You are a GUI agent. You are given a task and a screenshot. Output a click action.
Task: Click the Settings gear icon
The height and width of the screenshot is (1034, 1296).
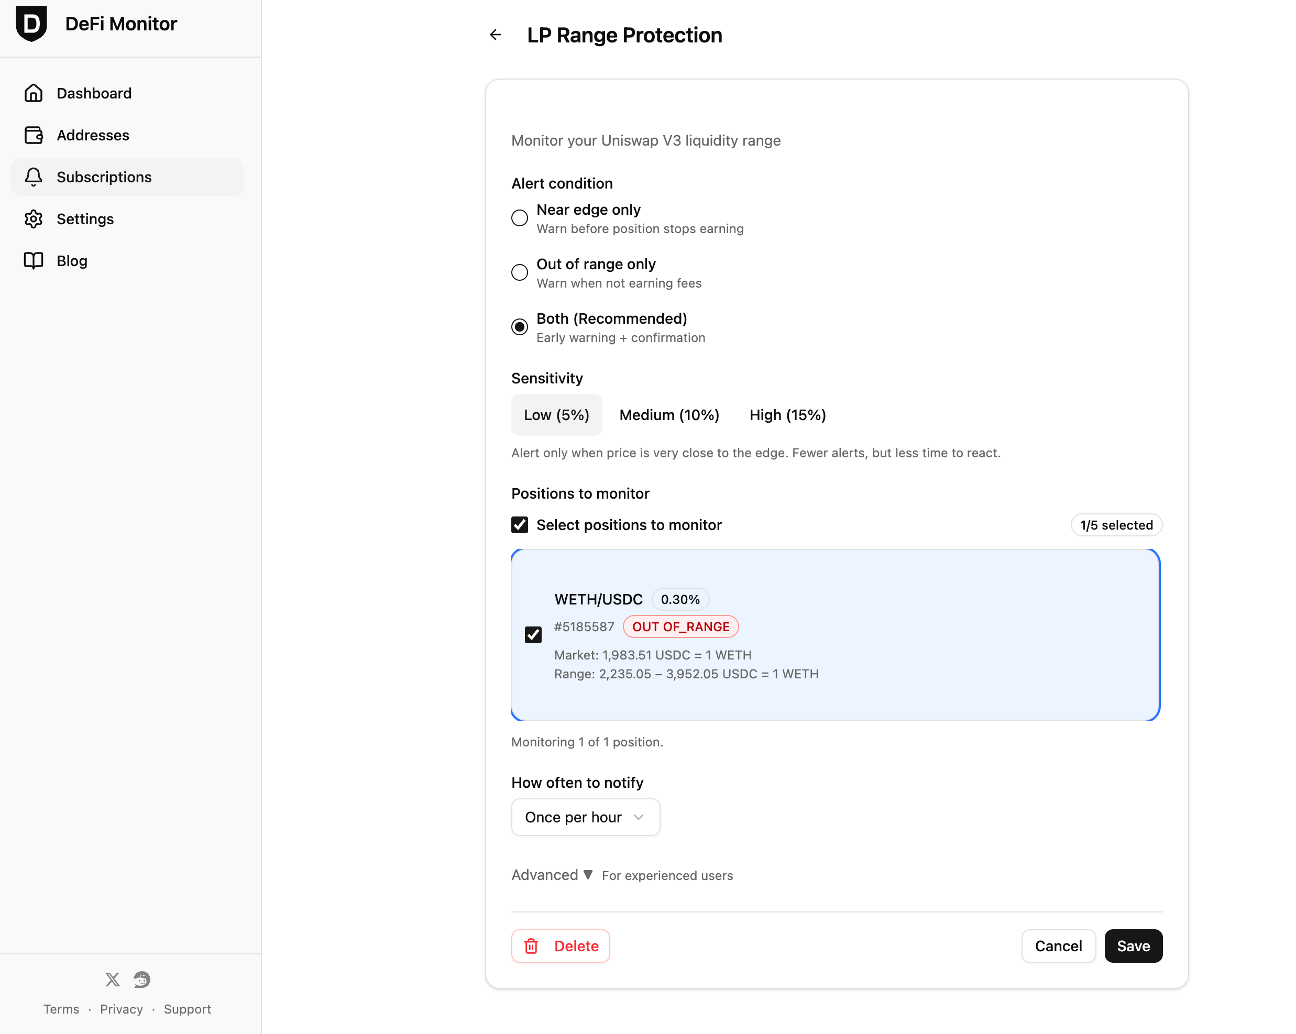point(34,219)
